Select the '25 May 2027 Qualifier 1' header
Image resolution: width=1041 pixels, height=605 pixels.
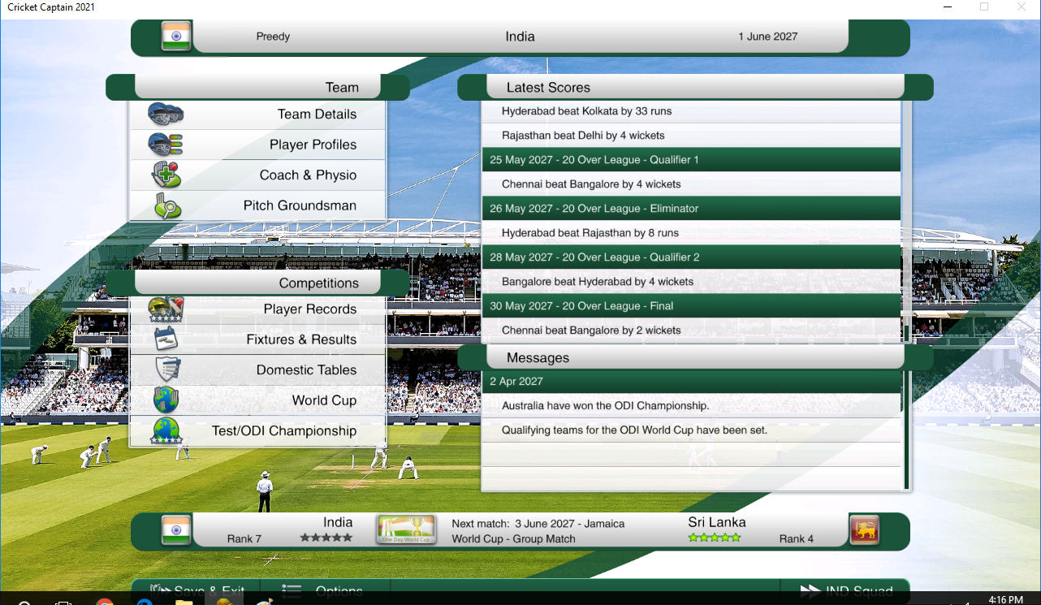[x=691, y=160]
